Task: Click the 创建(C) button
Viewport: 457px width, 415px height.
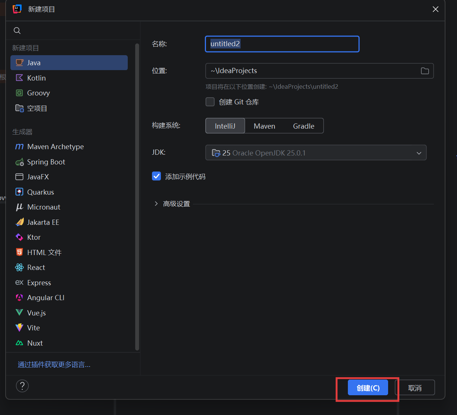Action: click(x=368, y=388)
